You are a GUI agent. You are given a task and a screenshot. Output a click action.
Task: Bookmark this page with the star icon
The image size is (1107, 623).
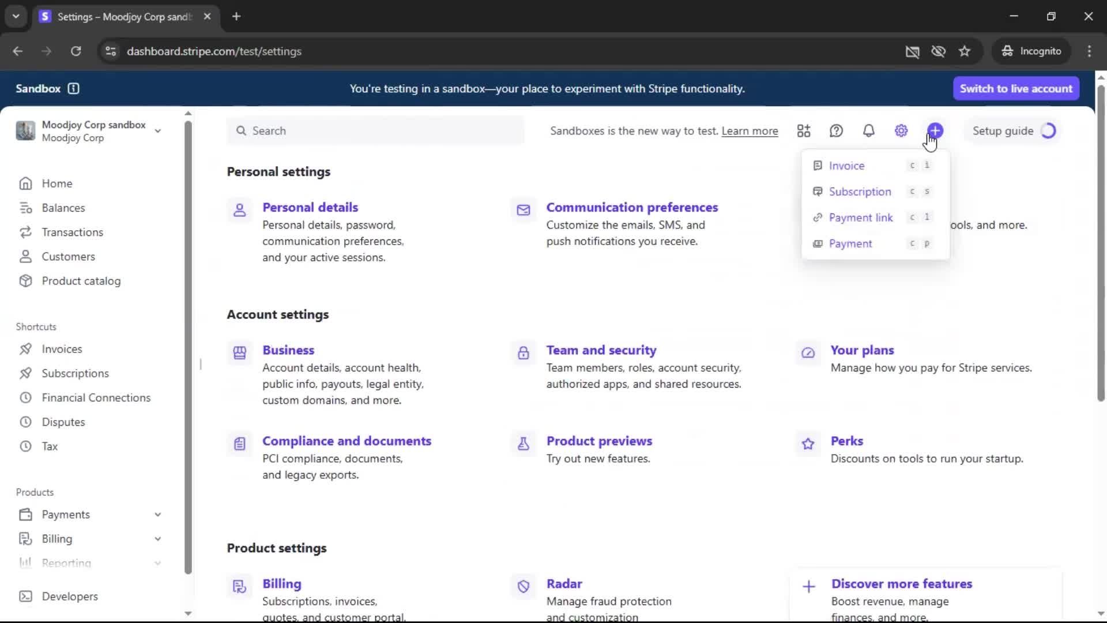click(965, 51)
